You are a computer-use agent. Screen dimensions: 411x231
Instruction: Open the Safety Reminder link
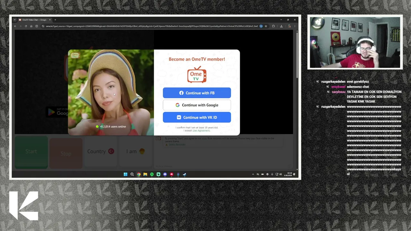[x=177, y=144]
